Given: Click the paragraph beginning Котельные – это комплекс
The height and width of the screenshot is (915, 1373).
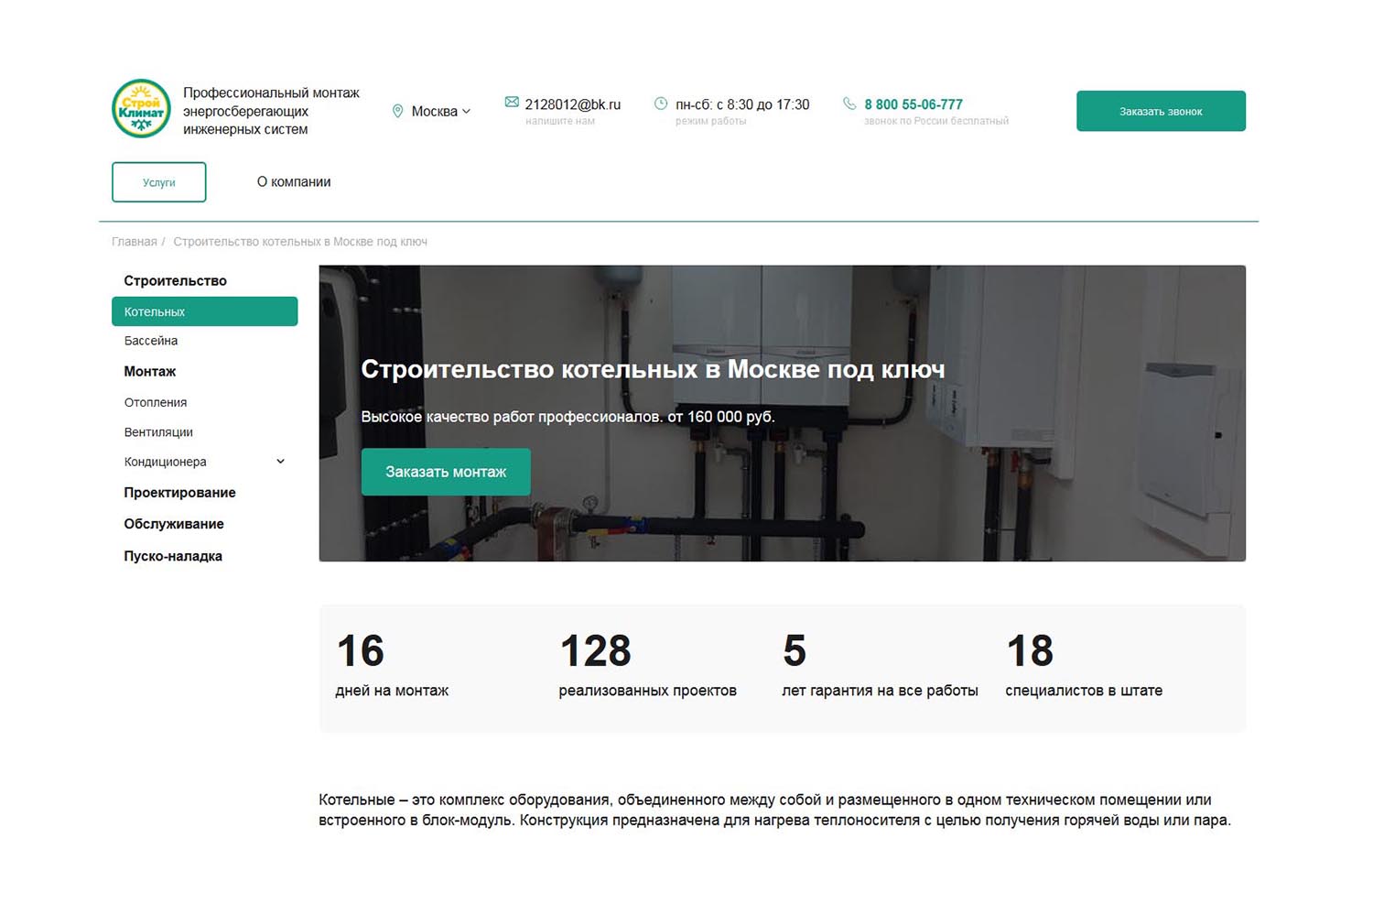Looking at the screenshot, I should click(774, 810).
